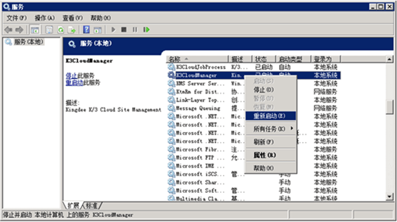
Task: Select 服务(本地) in the left tree
Action: click(28, 42)
